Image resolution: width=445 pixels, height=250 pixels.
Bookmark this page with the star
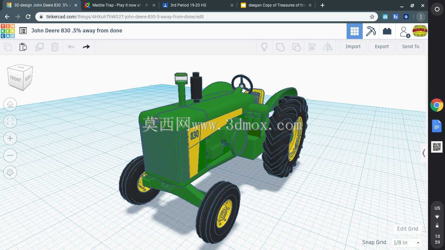(372, 17)
